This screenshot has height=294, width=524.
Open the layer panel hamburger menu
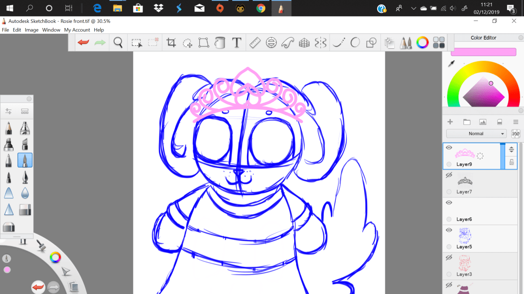coord(515,122)
